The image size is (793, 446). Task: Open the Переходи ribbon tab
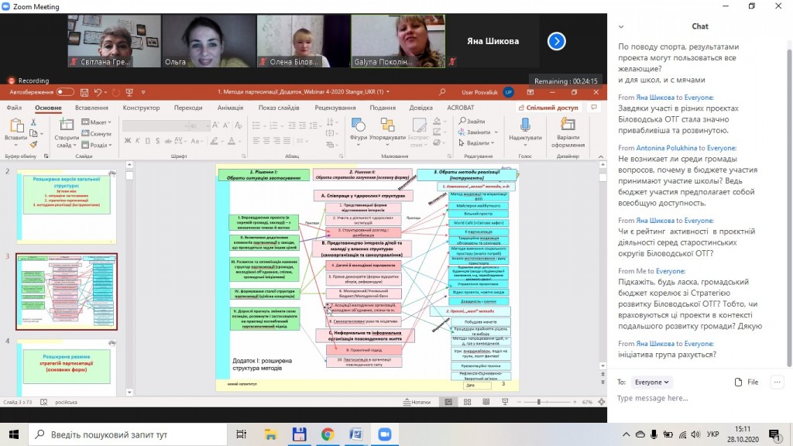coord(188,108)
